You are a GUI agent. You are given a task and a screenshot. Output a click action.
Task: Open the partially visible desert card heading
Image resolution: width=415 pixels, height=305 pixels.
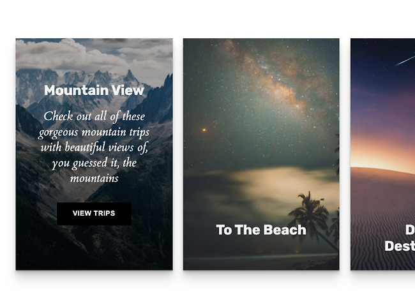[x=400, y=238]
